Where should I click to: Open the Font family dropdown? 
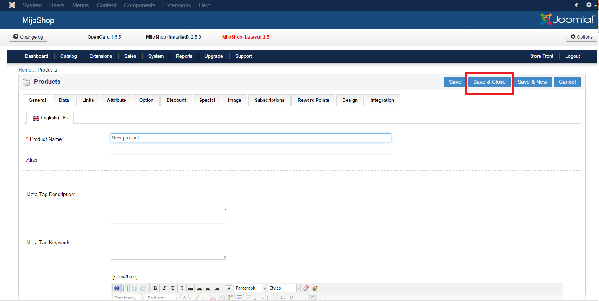click(x=129, y=298)
